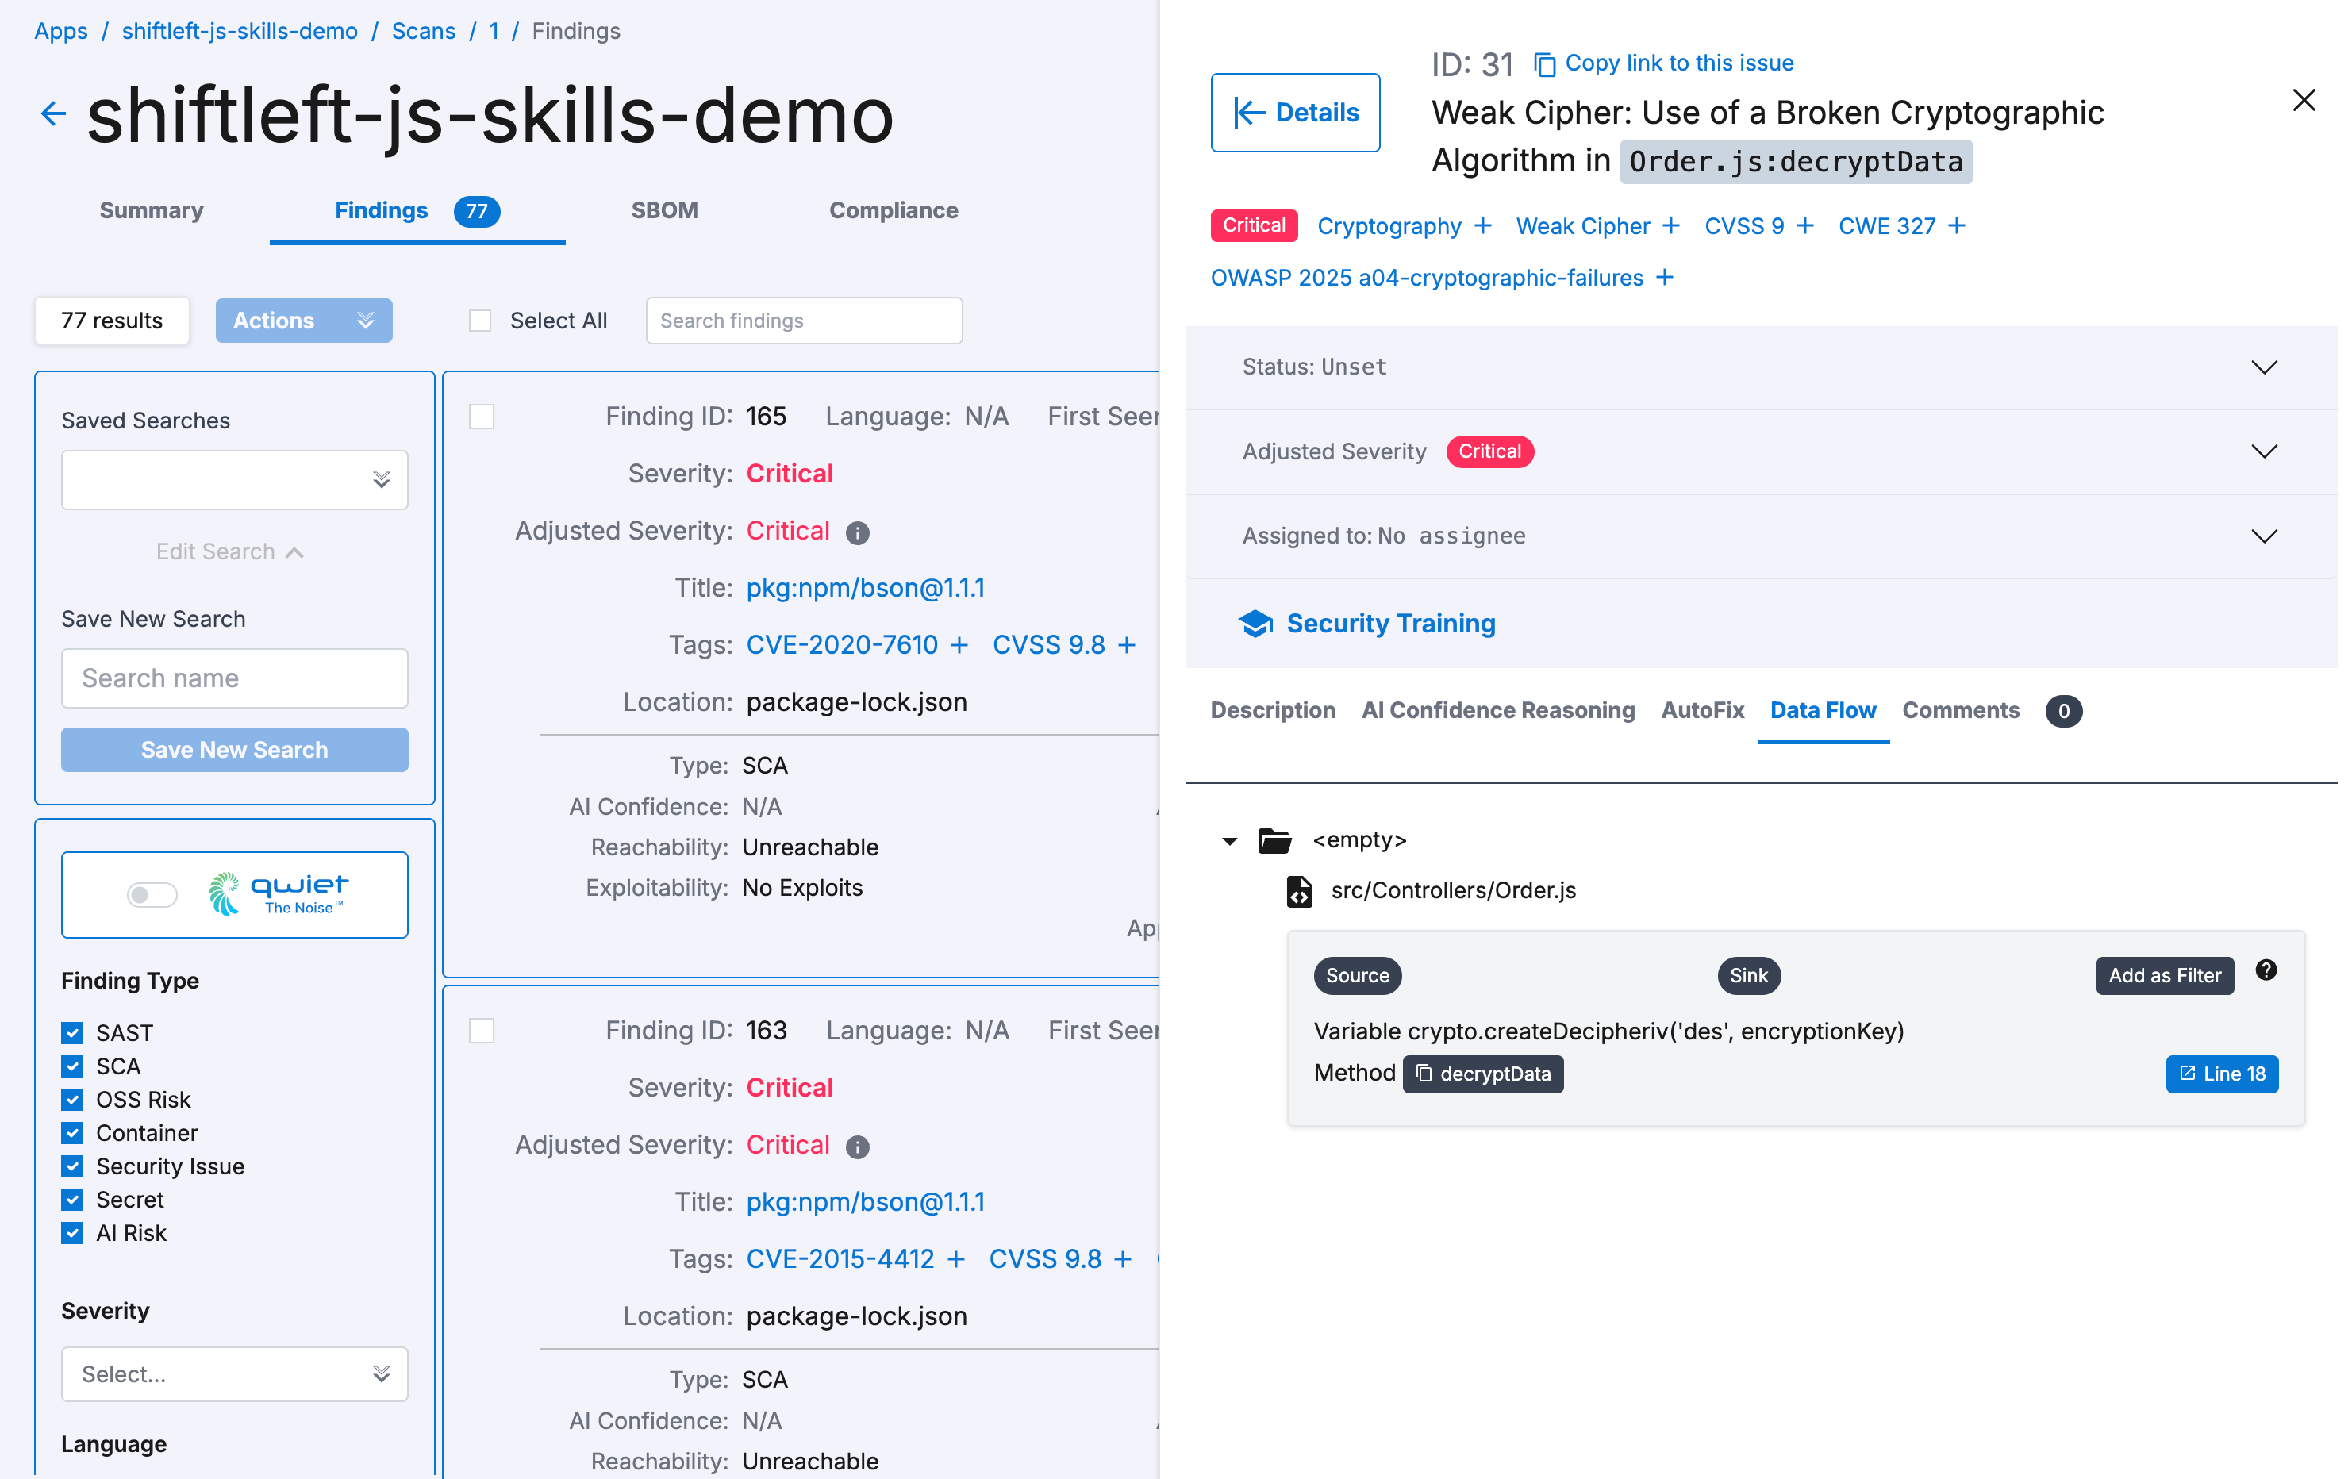Toggle the Qwiet The Noise switch
The width and height of the screenshot is (2352, 1479).
[152, 895]
